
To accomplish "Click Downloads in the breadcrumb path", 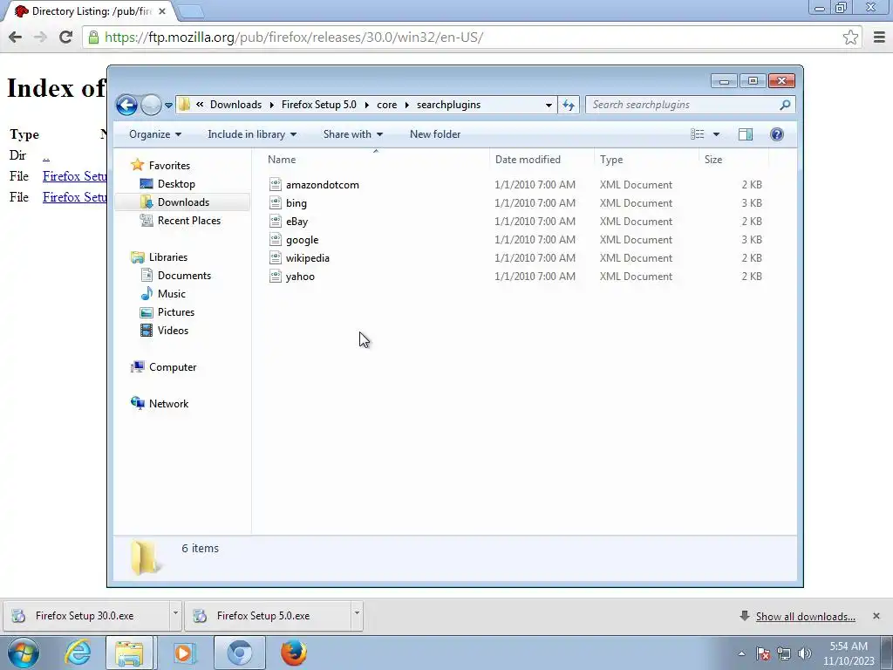I will point(235,105).
